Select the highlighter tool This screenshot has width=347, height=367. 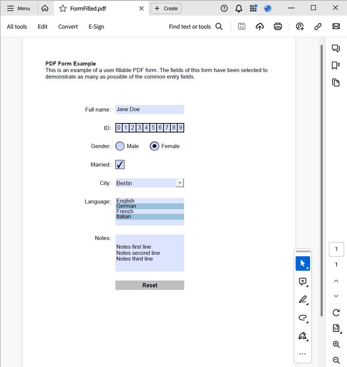tap(302, 299)
